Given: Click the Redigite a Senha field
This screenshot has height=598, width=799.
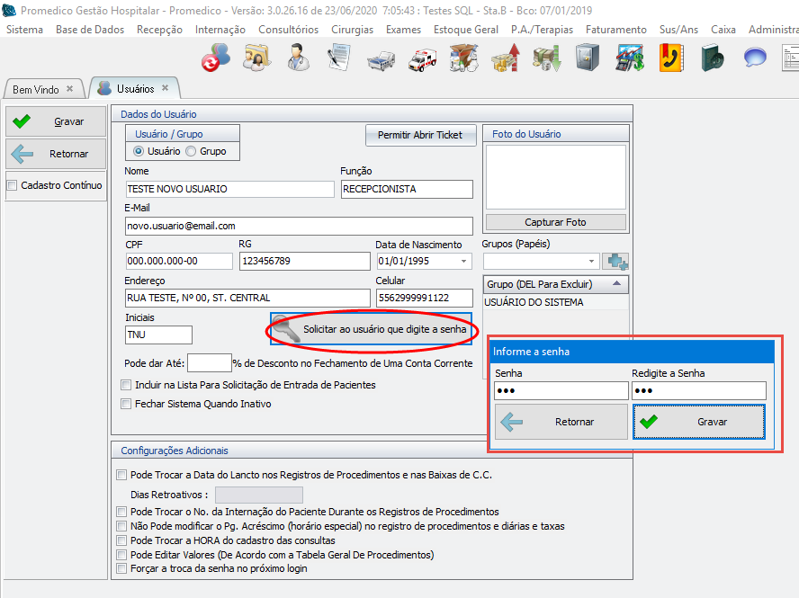Looking at the screenshot, I should click(698, 390).
